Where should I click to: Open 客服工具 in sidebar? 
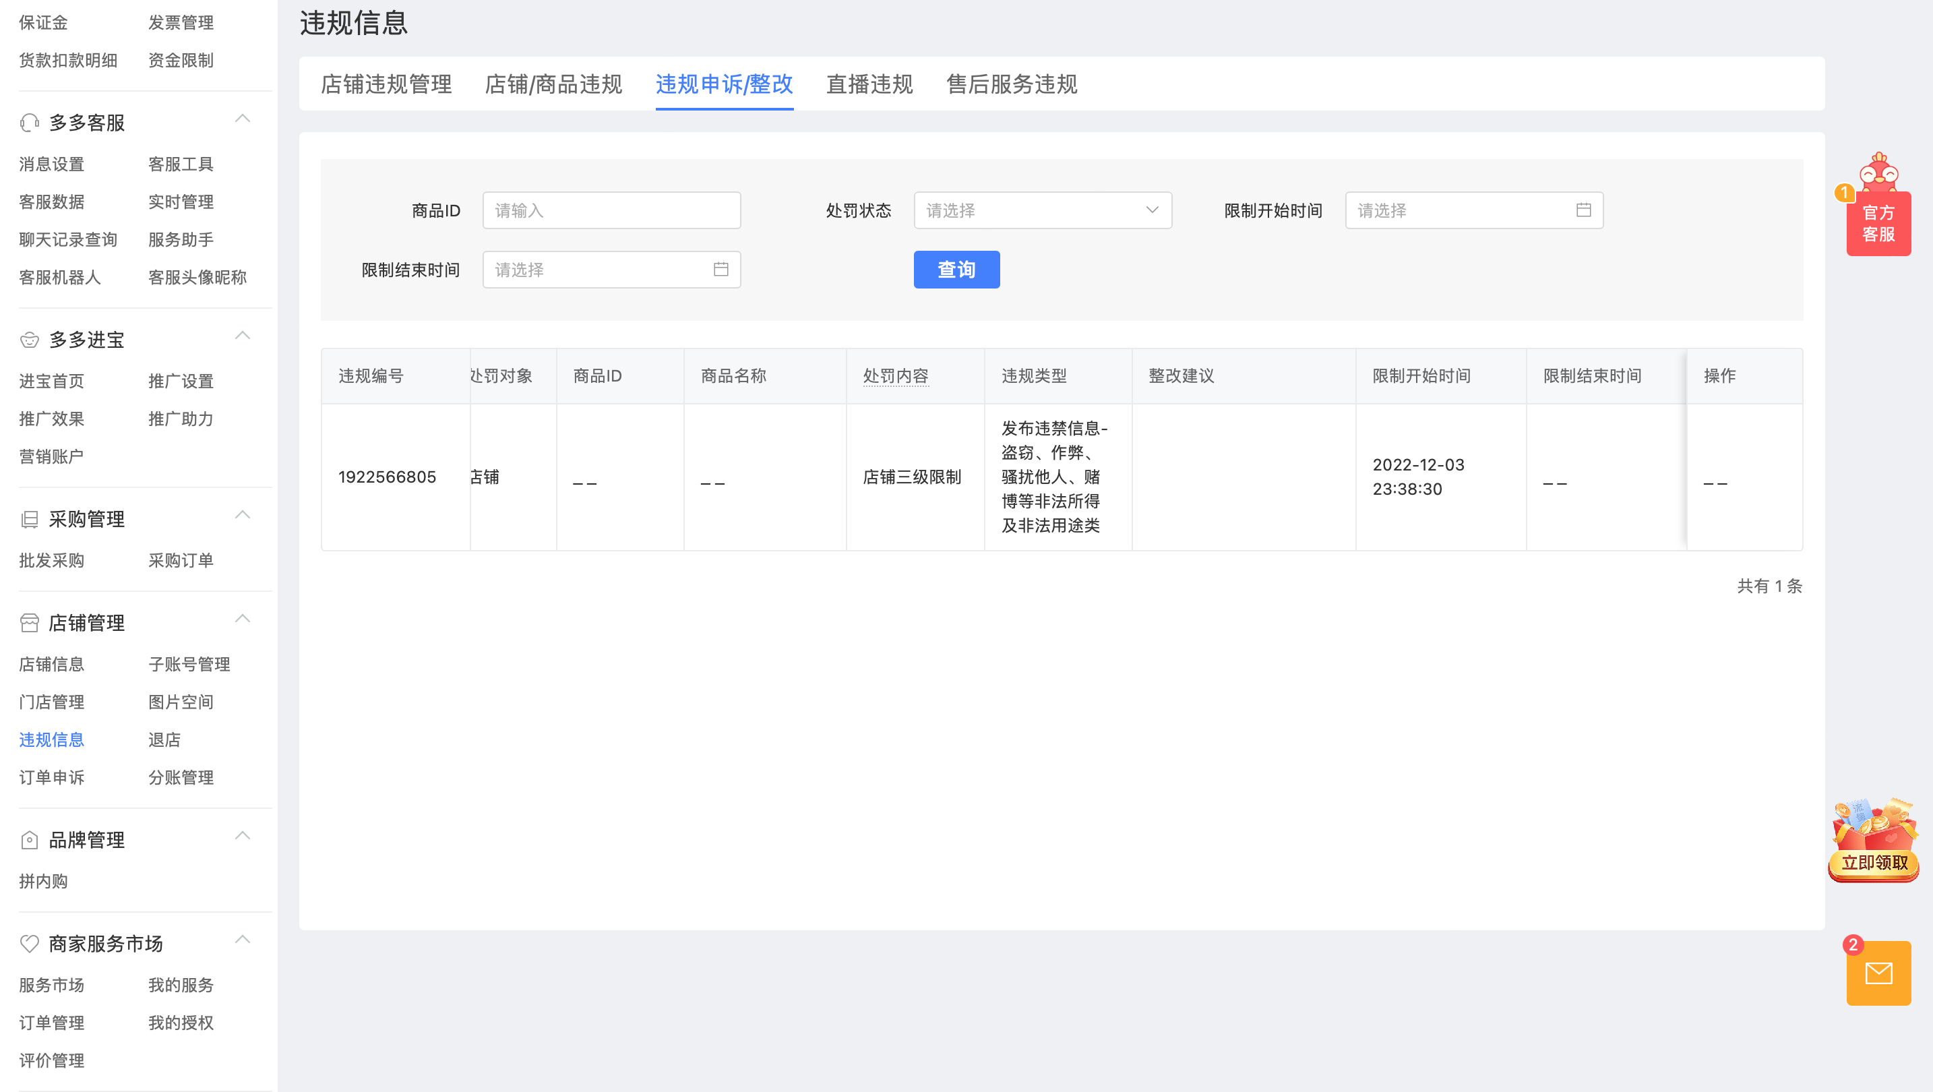(x=181, y=164)
